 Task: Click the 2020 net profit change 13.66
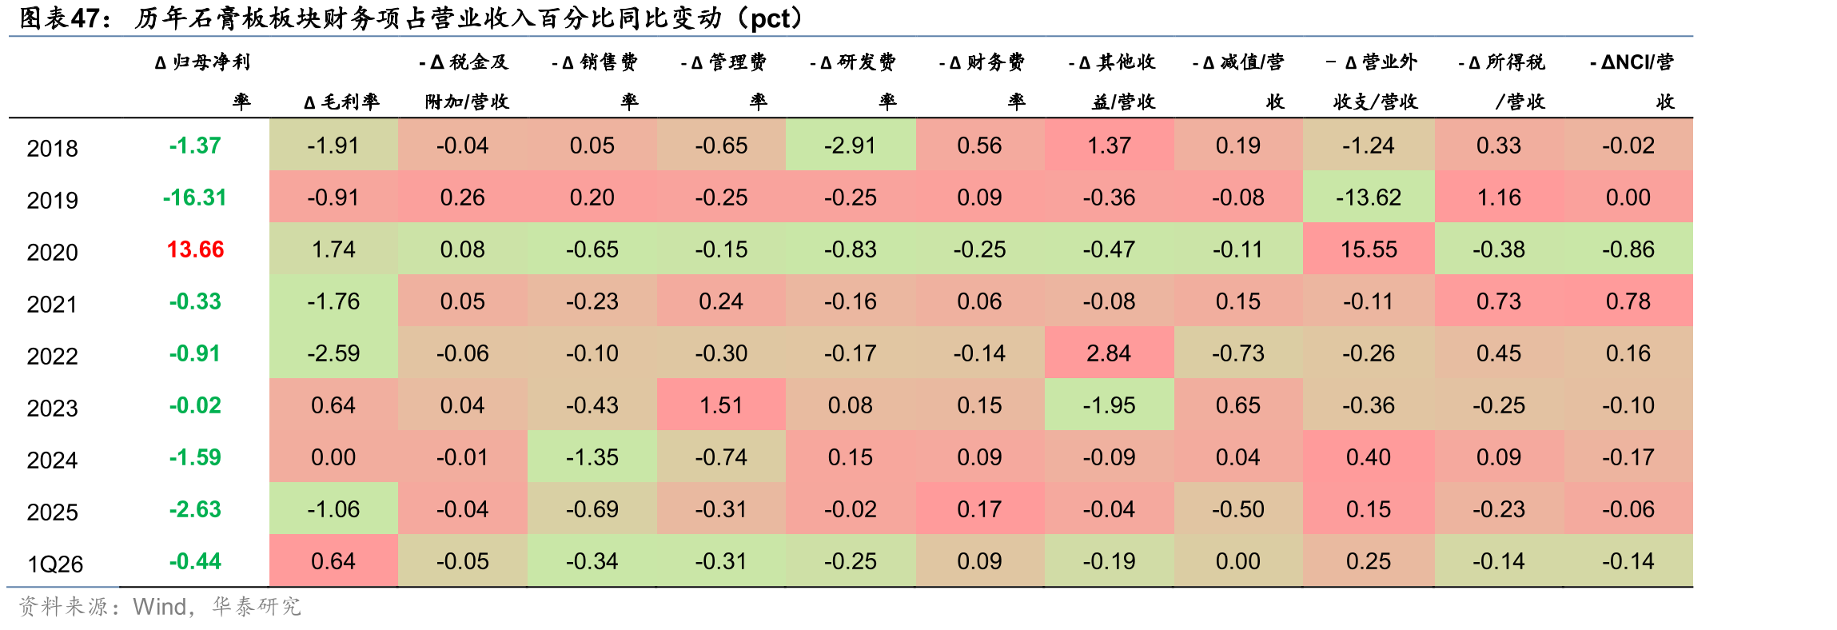click(195, 249)
